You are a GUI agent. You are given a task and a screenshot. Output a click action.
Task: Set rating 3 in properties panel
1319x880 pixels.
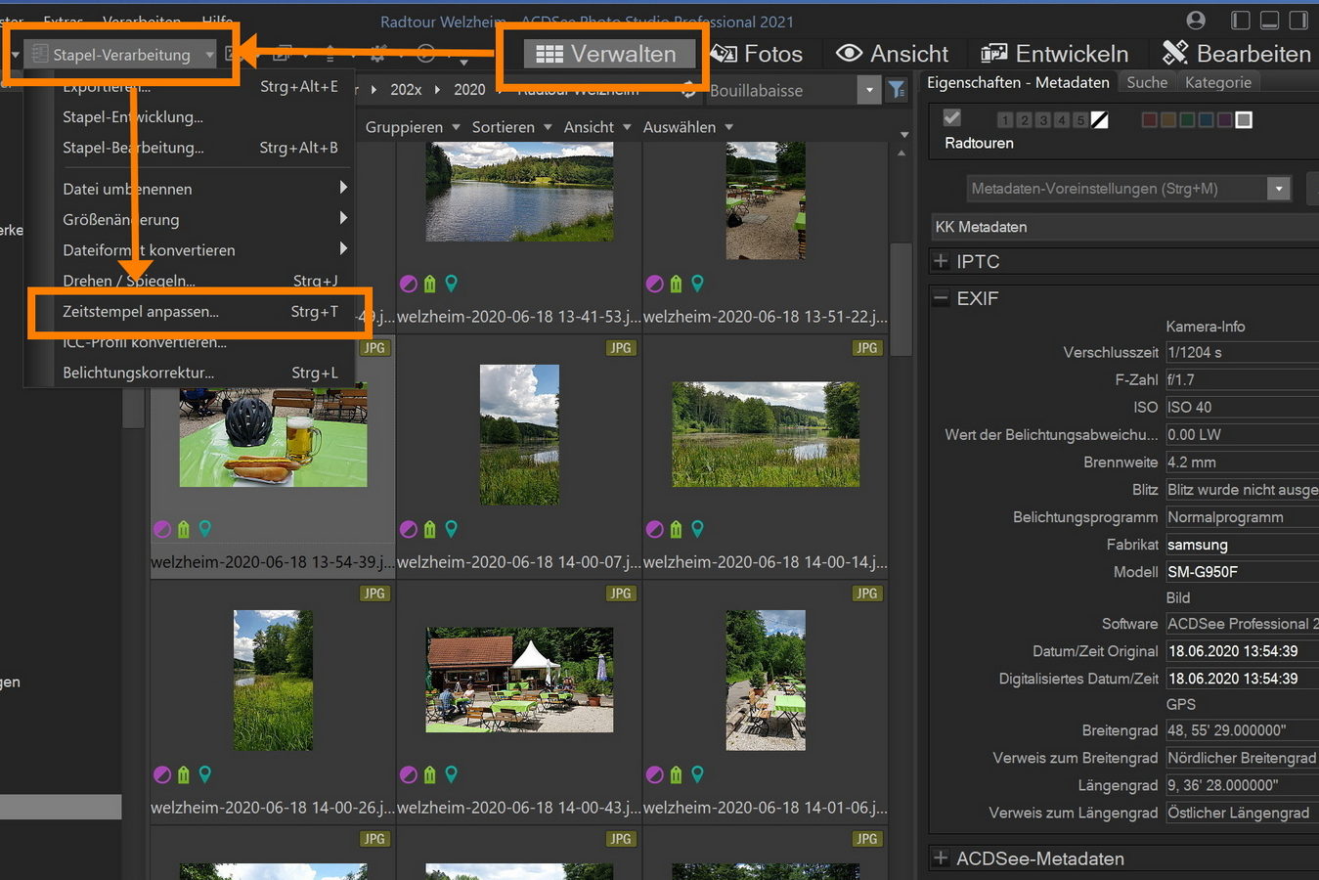tap(1042, 120)
